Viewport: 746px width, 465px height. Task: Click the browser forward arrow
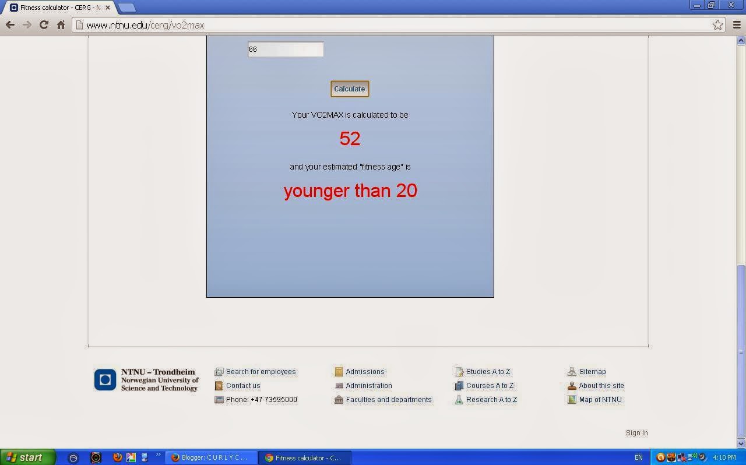pyautogui.click(x=27, y=24)
